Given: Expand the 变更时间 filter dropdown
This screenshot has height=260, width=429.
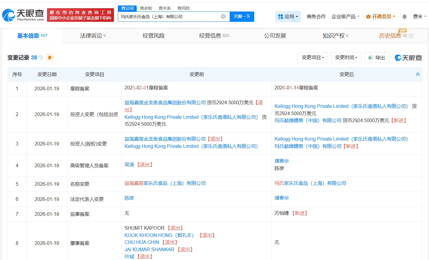Looking at the screenshot, I should pos(346,58).
